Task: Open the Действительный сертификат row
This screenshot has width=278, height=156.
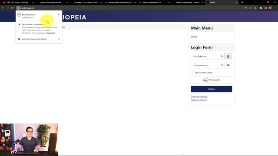Action: point(39,39)
